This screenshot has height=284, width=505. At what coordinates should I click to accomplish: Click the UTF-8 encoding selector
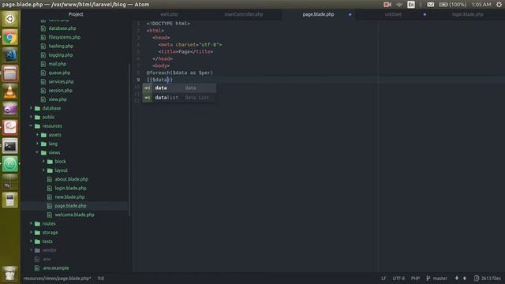point(398,278)
